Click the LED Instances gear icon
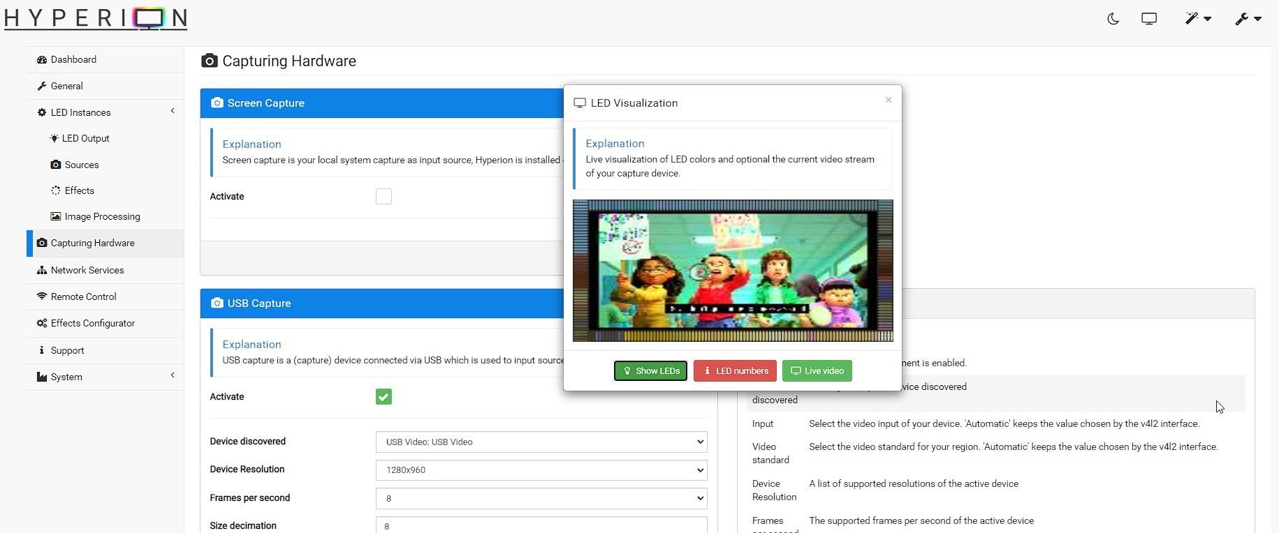 tap(42, 113)
